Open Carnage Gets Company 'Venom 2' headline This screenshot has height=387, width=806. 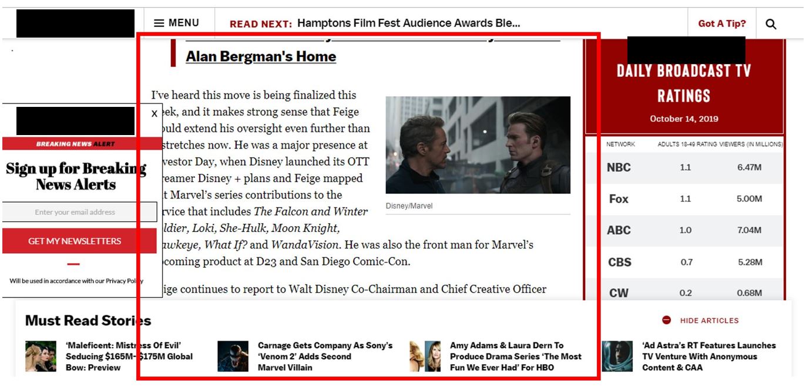(325, 356)
